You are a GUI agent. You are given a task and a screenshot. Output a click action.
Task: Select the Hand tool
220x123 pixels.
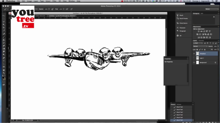(x=4, y=70)
